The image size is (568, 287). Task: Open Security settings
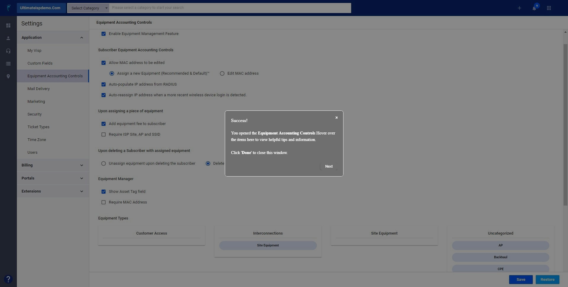[53, 114]
